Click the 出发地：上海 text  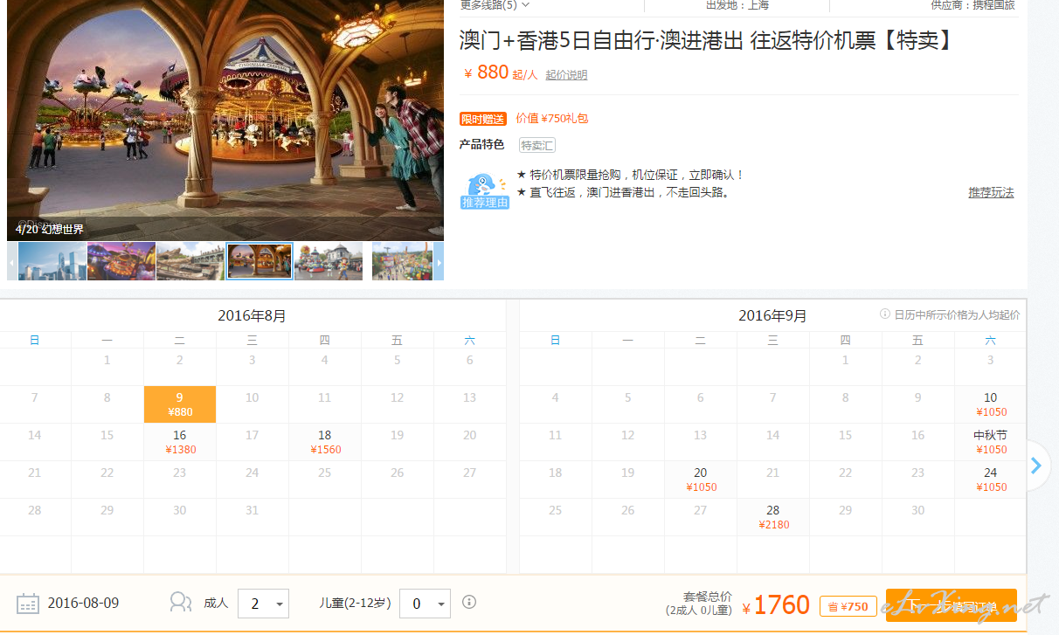(737, 5)
